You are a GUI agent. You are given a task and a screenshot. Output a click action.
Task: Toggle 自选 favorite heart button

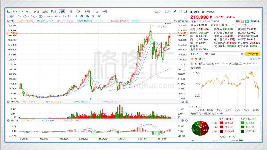tap(255, 21)
